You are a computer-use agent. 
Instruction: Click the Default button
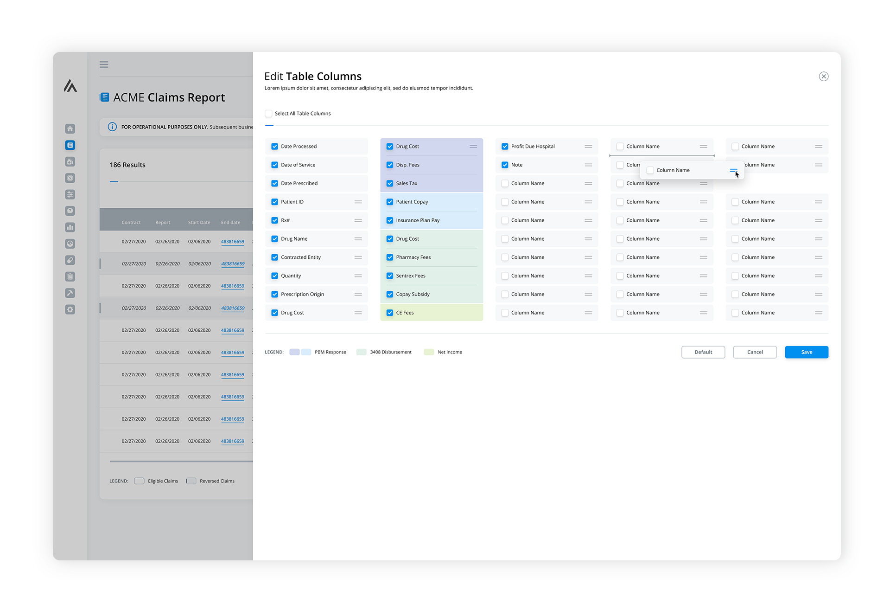click(703, 352)
